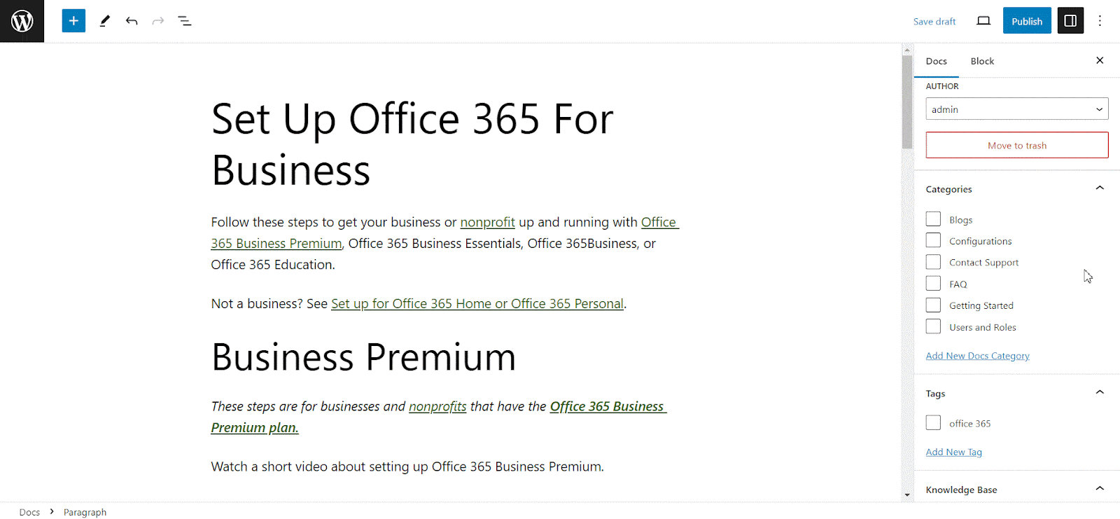Select the Tools pencil icon
This screenshot has height=519, width=1120.
tap(105, 21)
